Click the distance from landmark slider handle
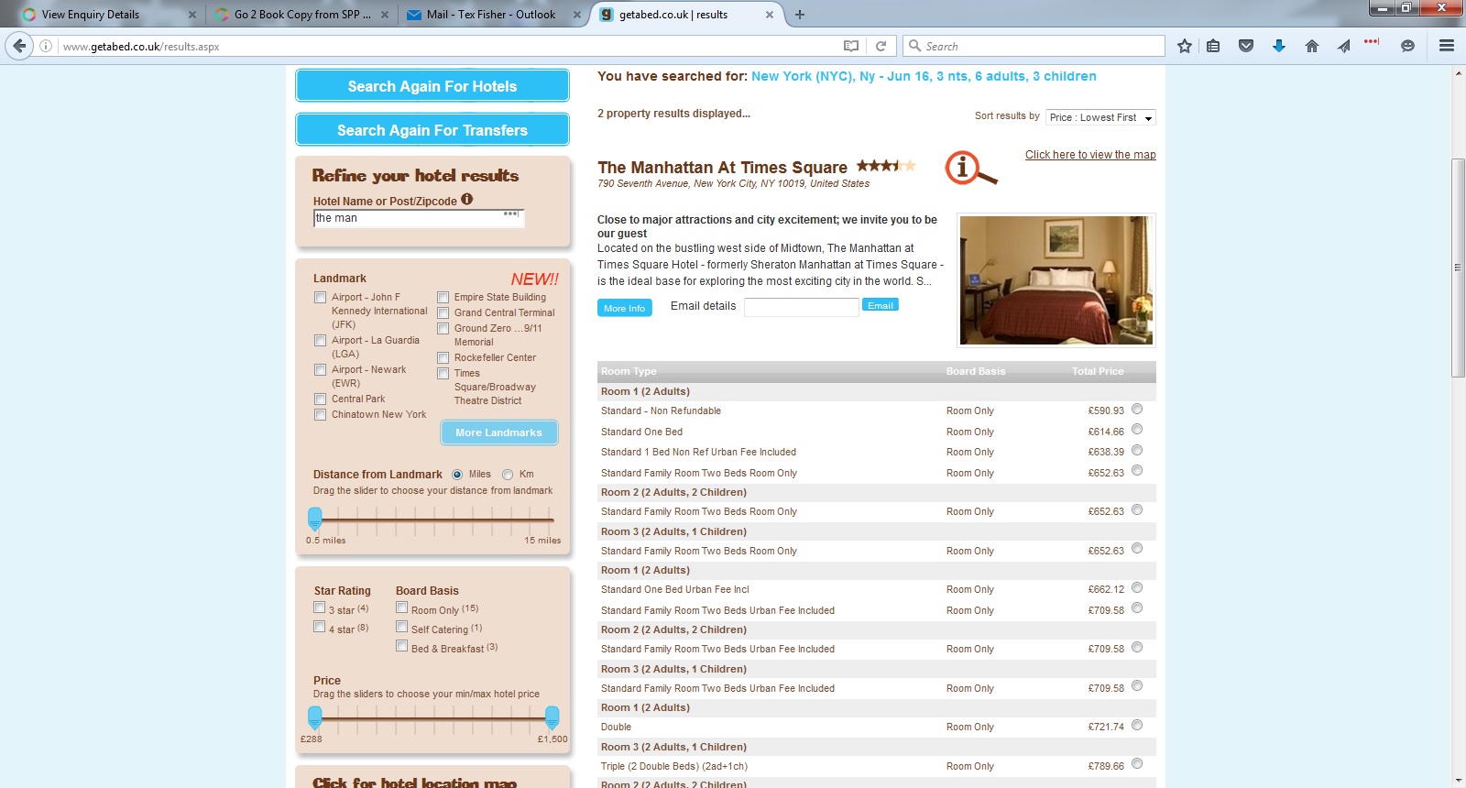Screen dimensions: 1466x788 click(x=315, y=520)
